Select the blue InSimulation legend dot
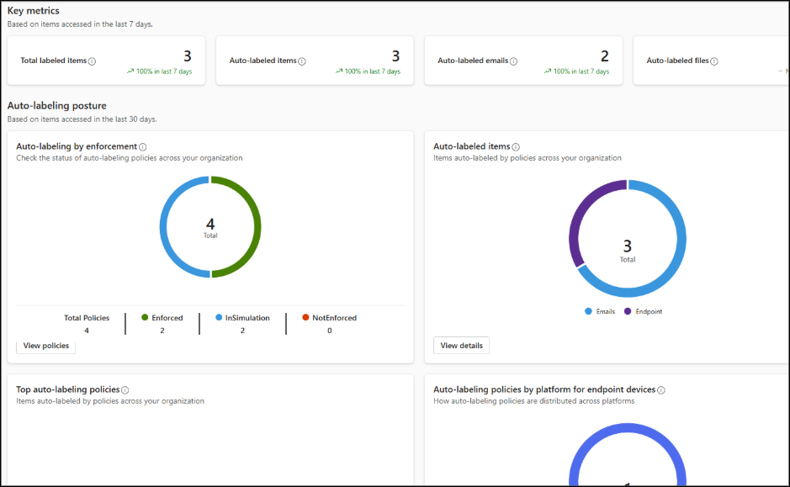This screenshot has height=487, width=790. (x=219, y=318)
